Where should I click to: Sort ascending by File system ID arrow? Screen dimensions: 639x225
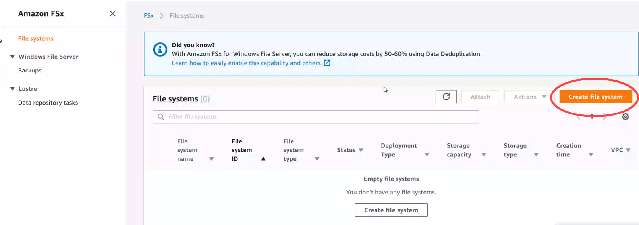click(x=263, y=159)
